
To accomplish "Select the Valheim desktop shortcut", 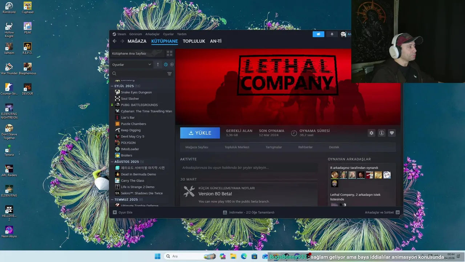I will [x=9, y=48].
